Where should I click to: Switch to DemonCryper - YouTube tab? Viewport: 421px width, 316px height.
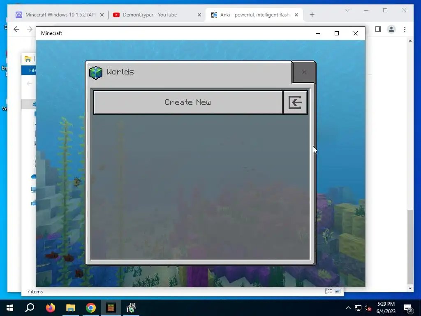tap(157, 15)
